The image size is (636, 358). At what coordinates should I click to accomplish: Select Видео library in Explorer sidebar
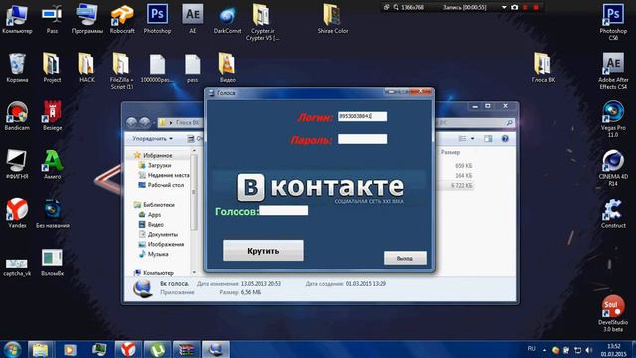click(151, 224)
